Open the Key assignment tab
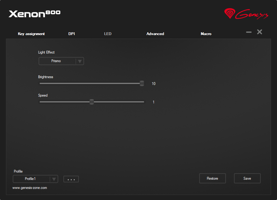Viewport: 277px width, 200px height. [31, 34]
